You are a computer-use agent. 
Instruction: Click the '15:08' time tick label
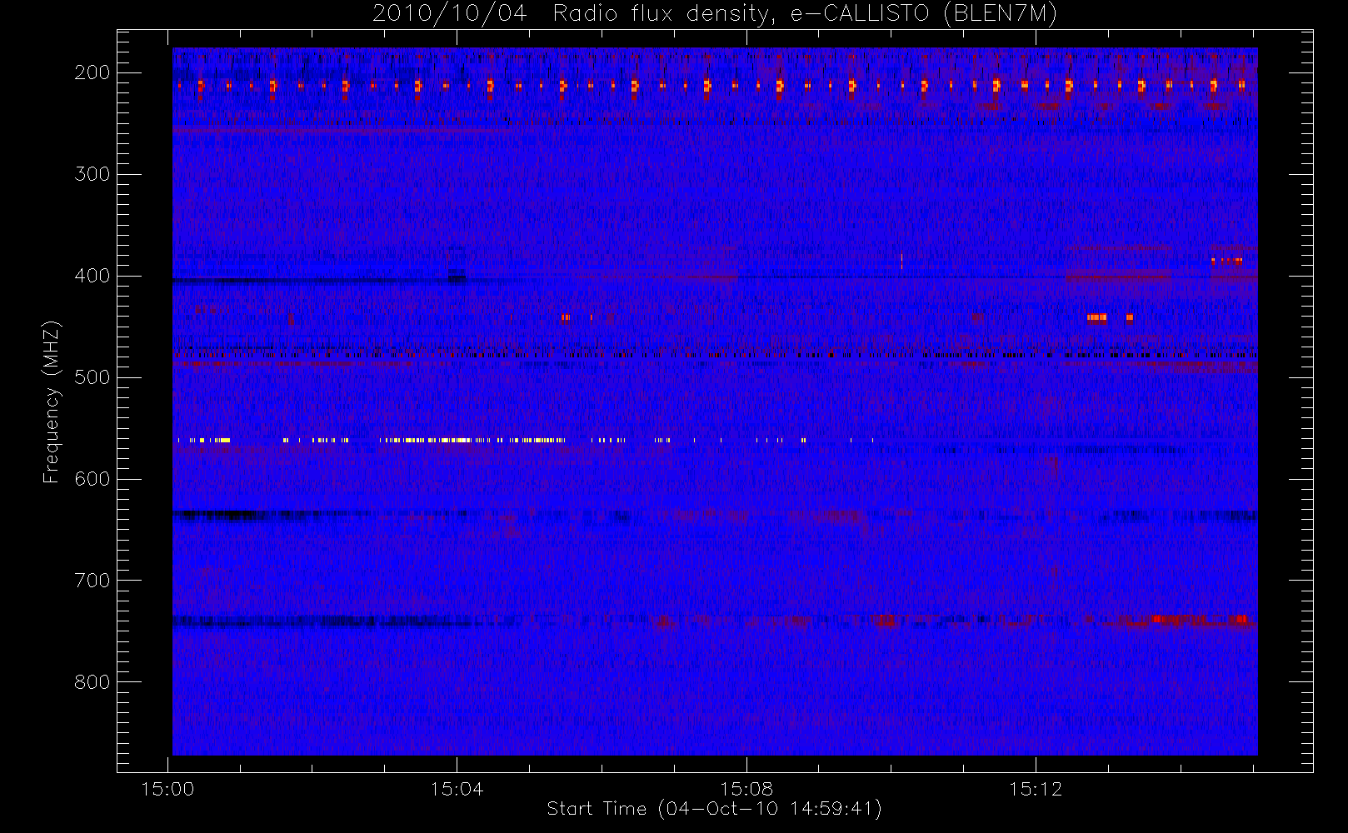tap(746, 789)
